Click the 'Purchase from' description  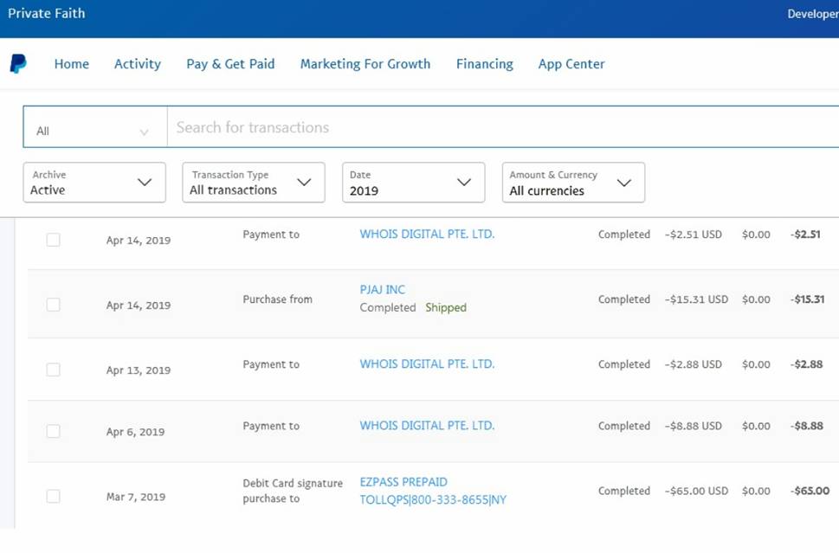click(x=278, y=299)
